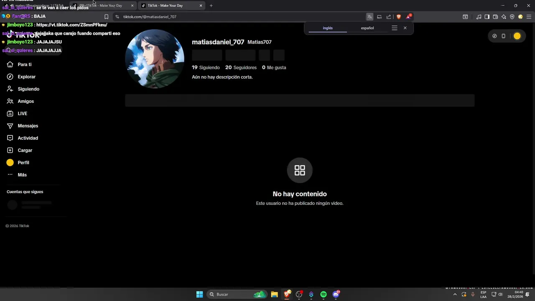Click the TikTok get-app floating icon

(x=494, y=36)
